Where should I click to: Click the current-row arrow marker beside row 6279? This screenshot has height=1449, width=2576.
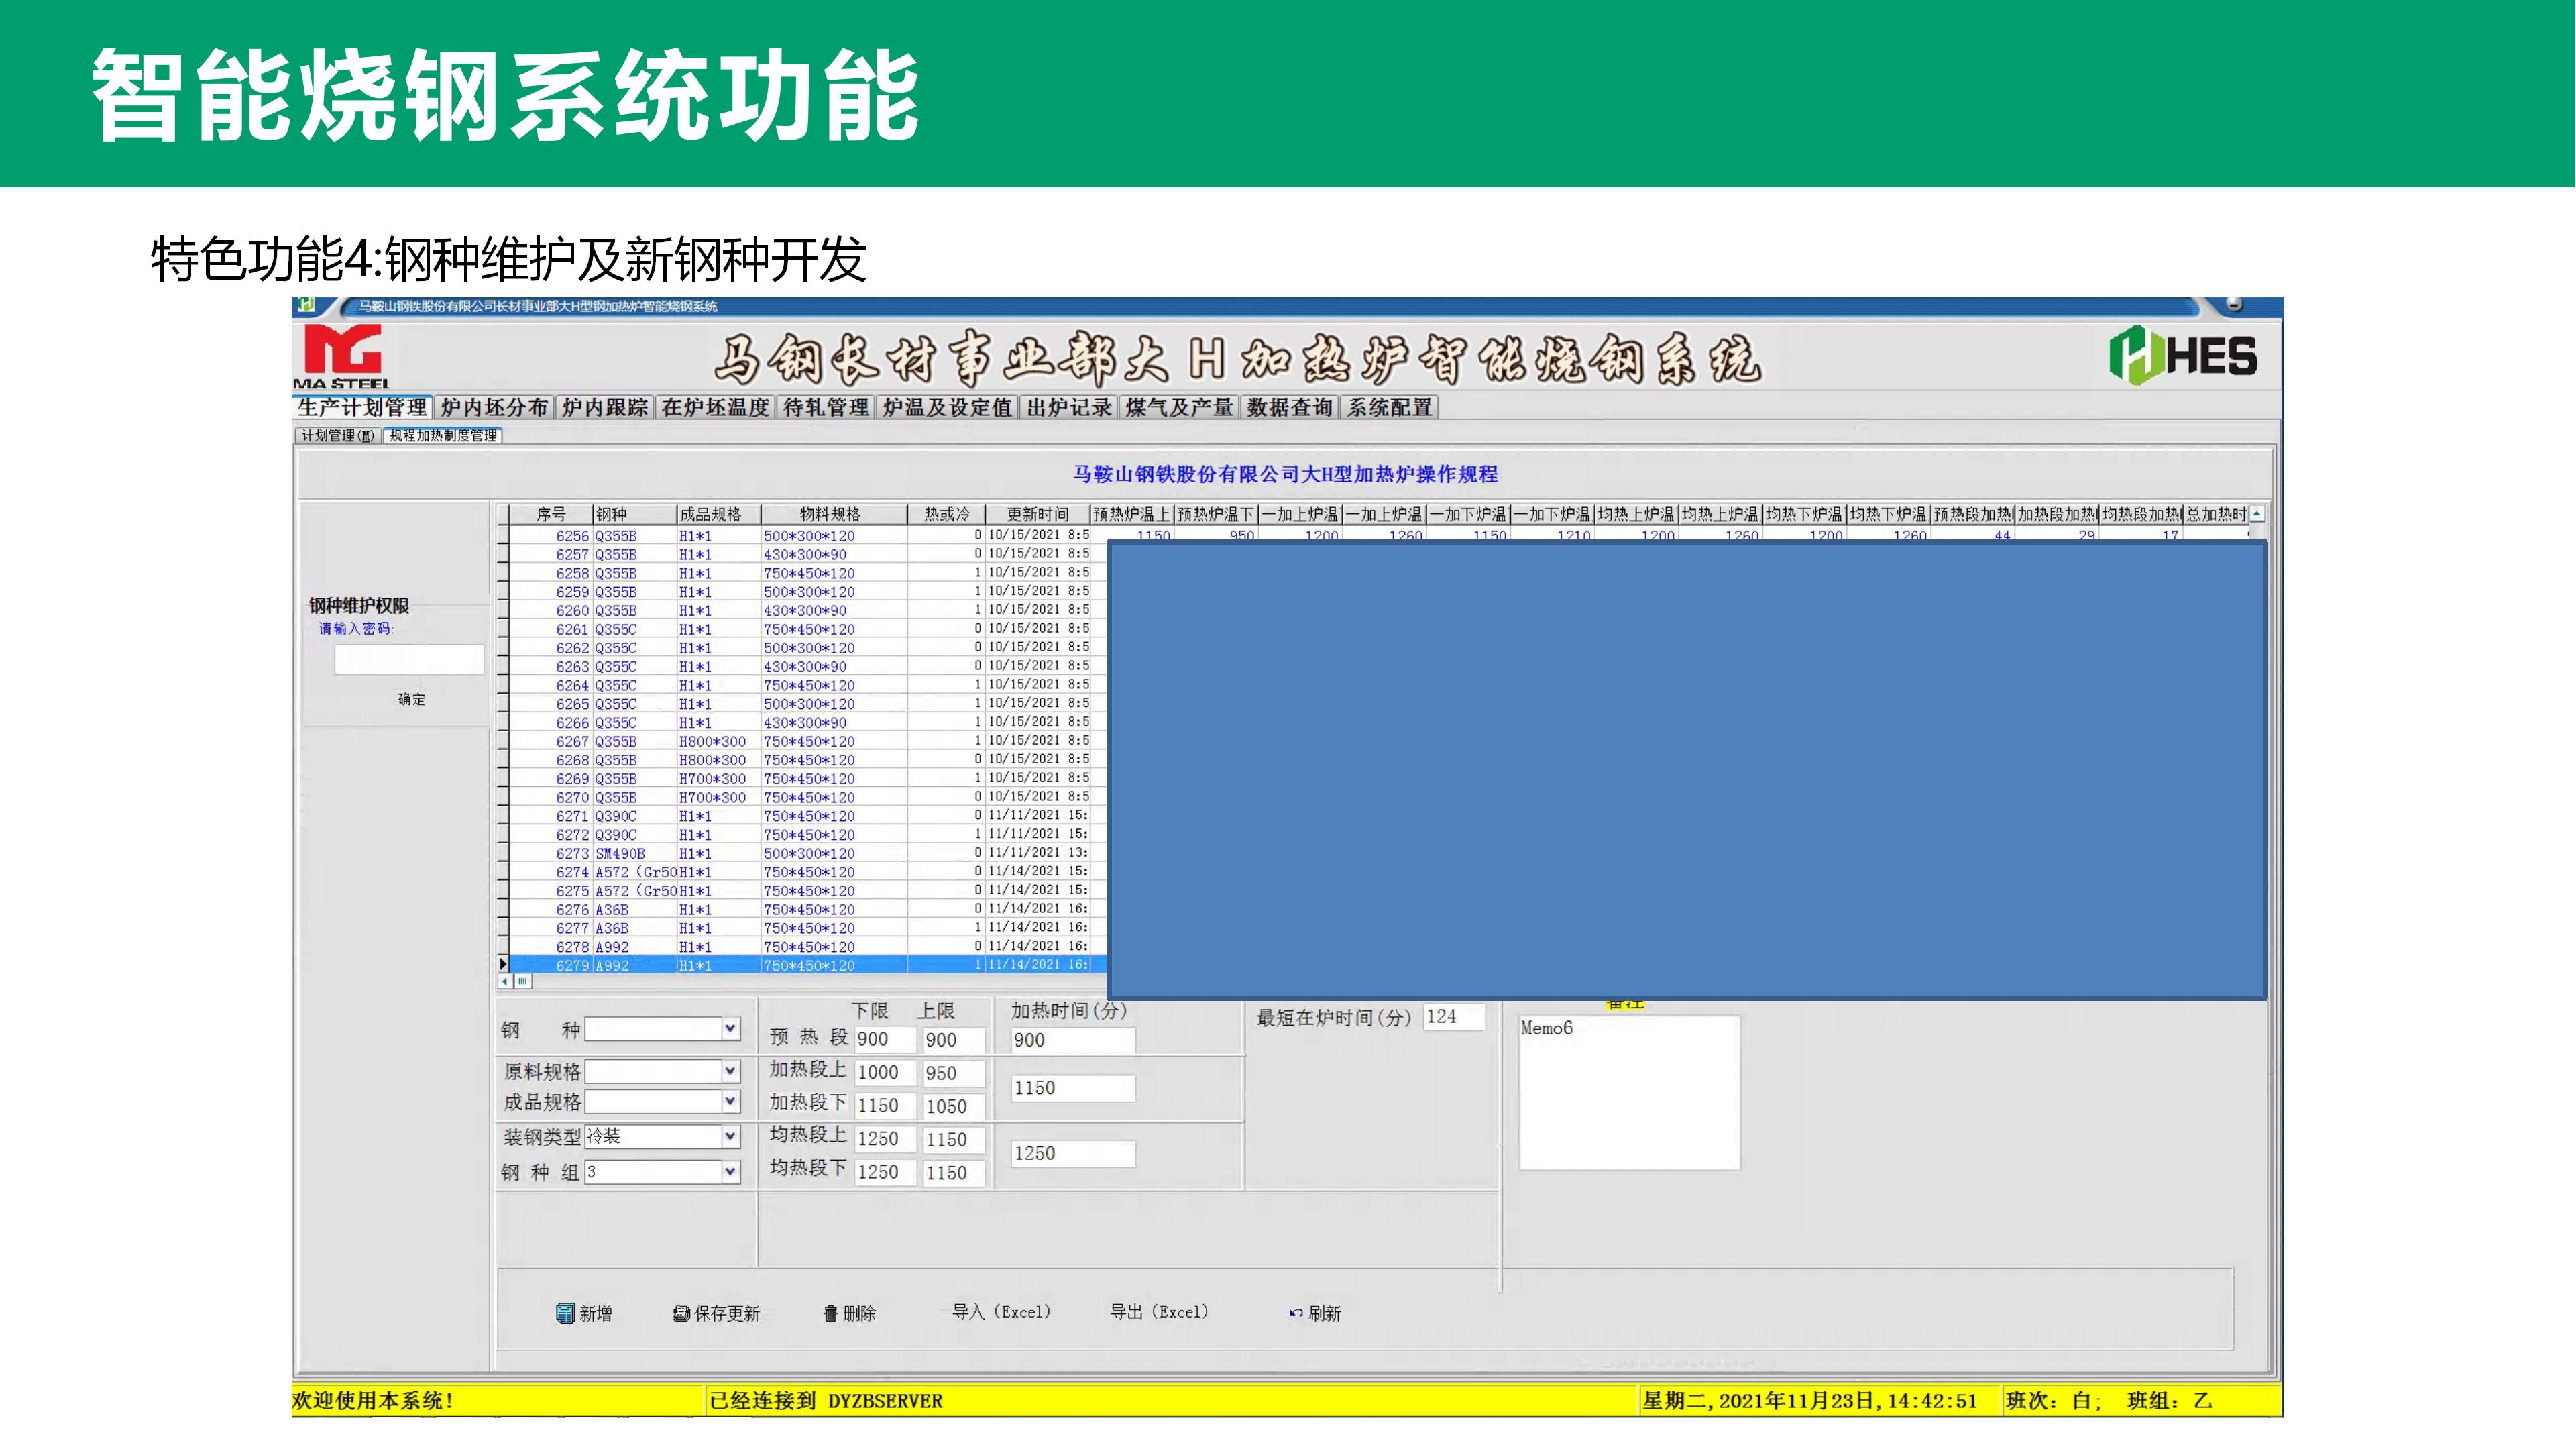coord(503,965)
